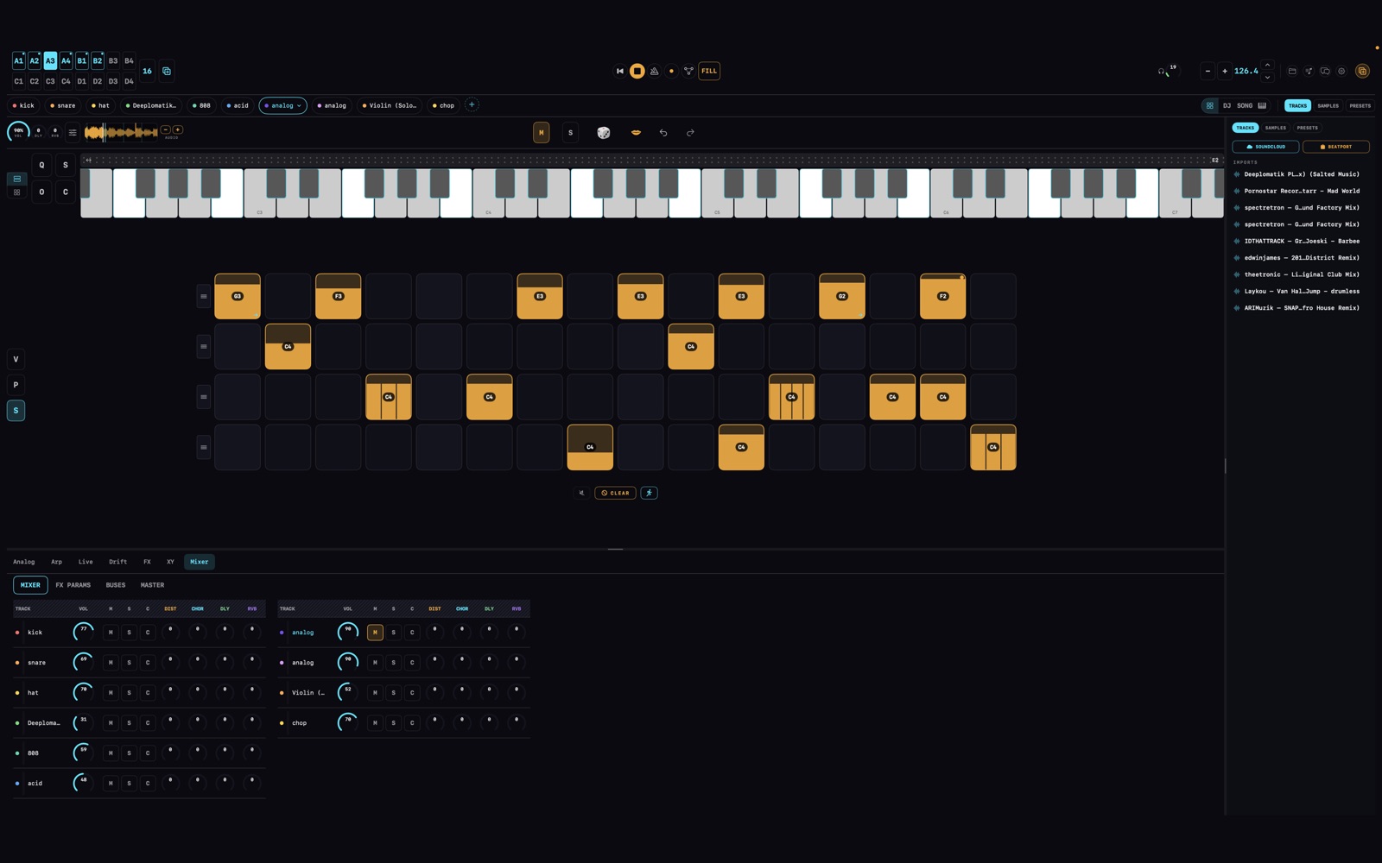
Task: Open track settings sliders icon beside waveform
Action: tap(73, 133)
